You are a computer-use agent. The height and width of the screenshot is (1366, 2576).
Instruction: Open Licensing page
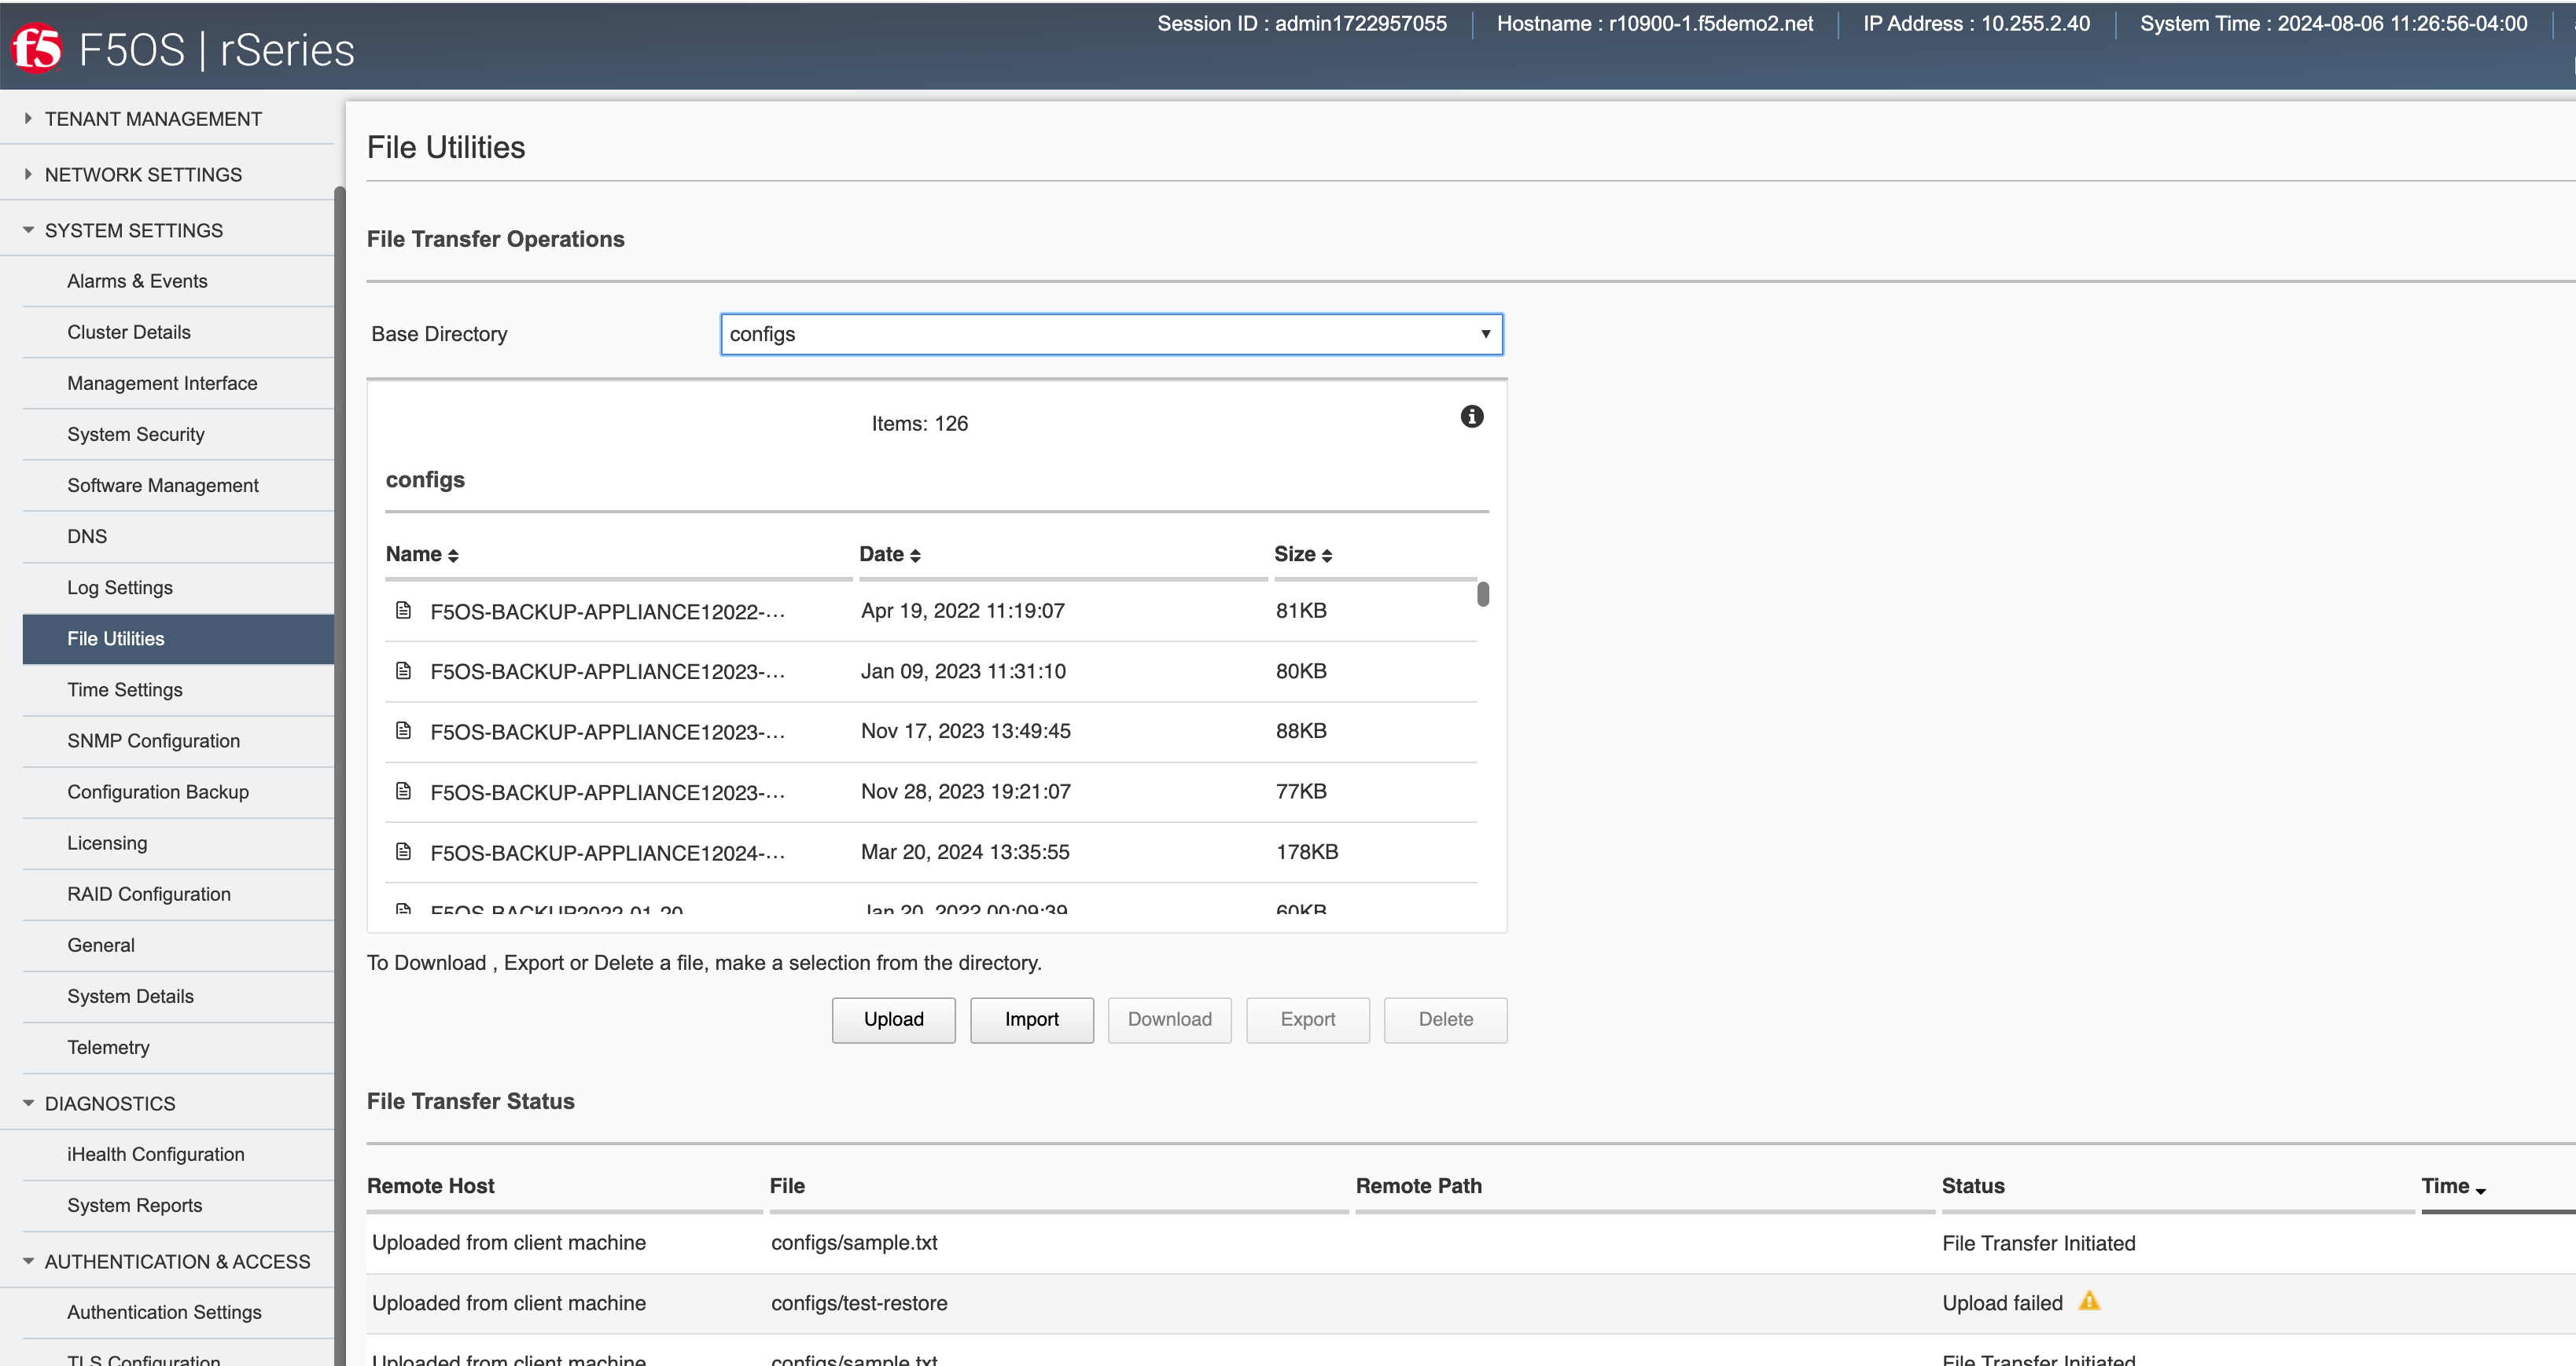107,843
